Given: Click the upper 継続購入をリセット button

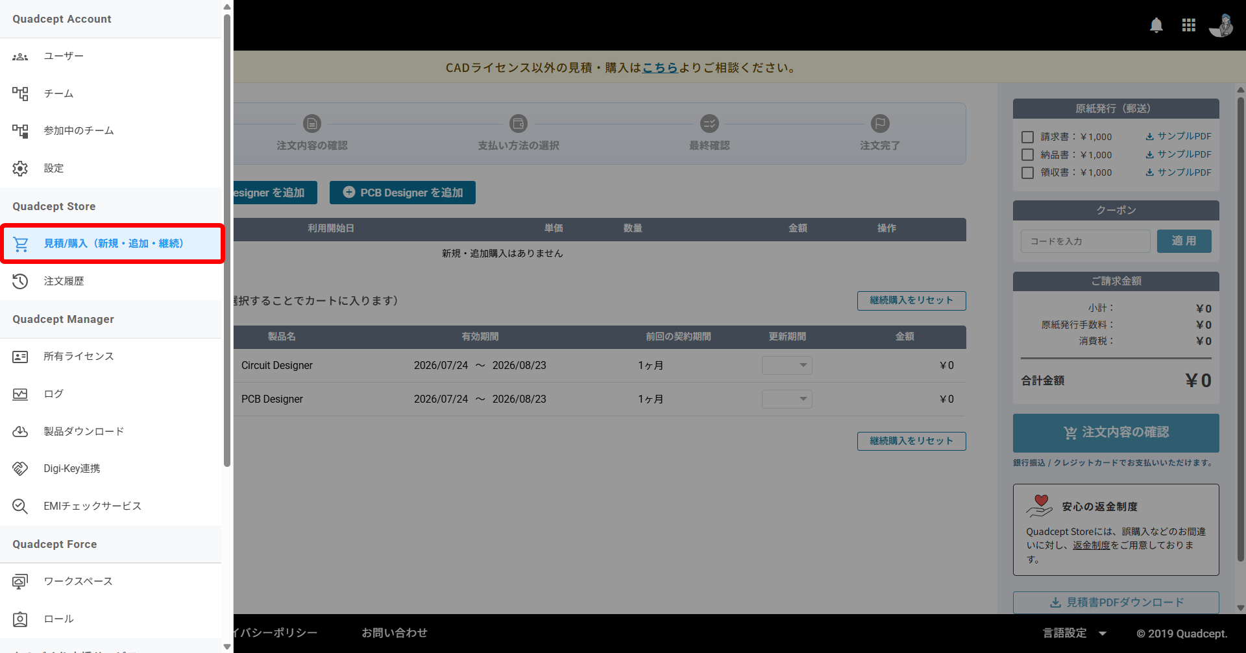Looking at the screenshot, I should click(911, 301).
